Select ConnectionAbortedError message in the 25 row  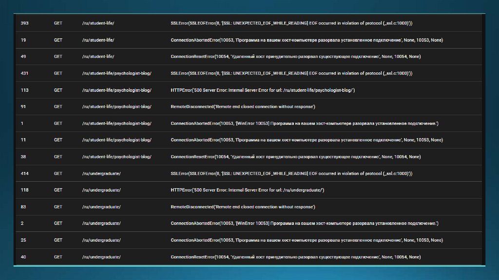click(x=307, y=240)
